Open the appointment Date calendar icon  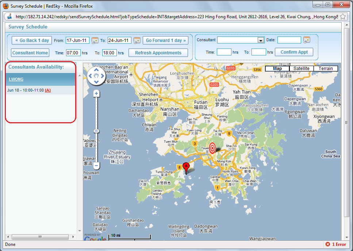coord(307,40)
